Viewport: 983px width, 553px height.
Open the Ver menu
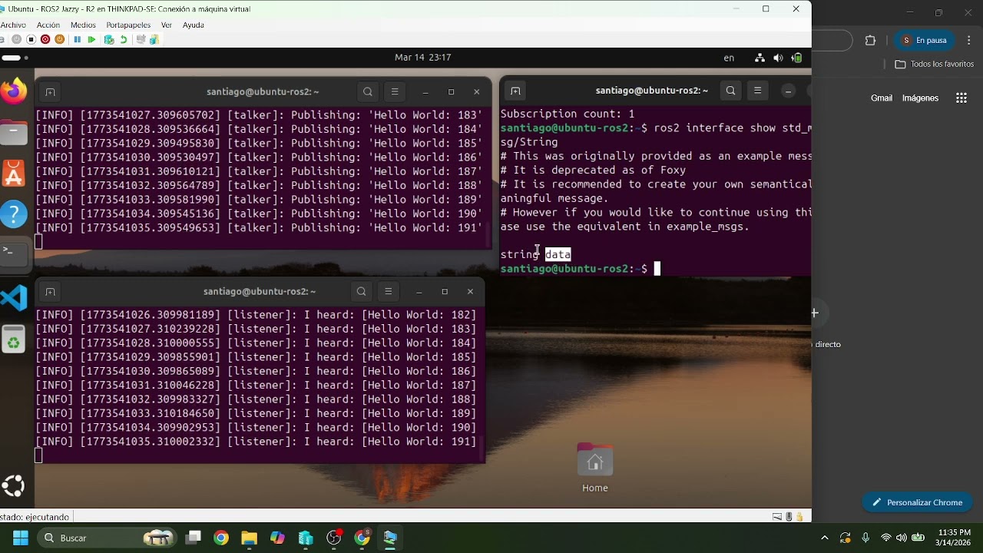(x=166, y=25)
